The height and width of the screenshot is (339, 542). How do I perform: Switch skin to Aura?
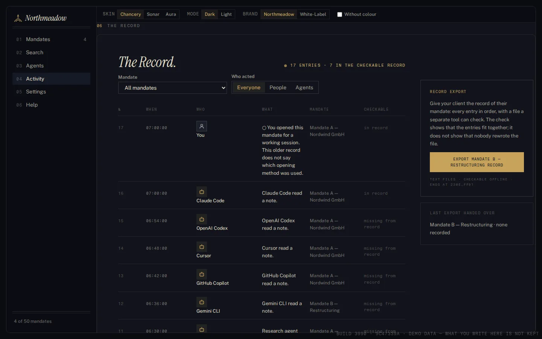[x=171, y=14]
